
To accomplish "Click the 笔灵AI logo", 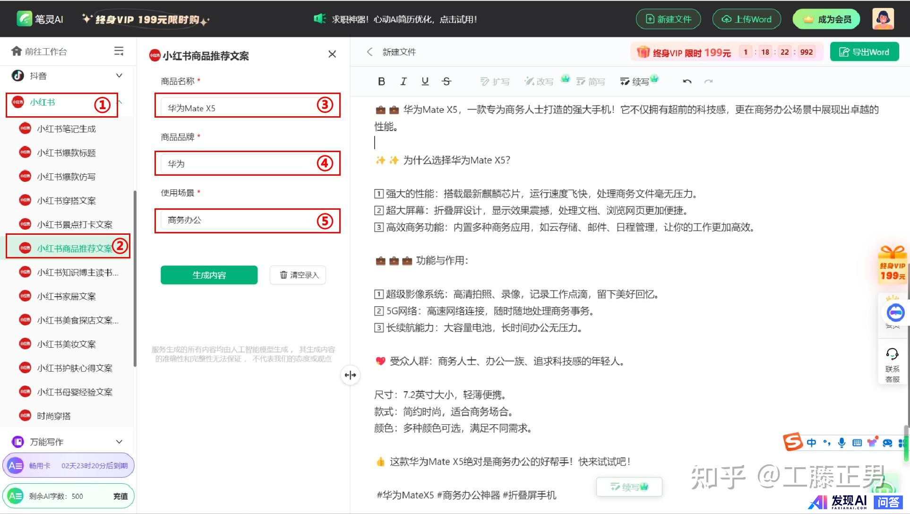I will click(40, 19).
